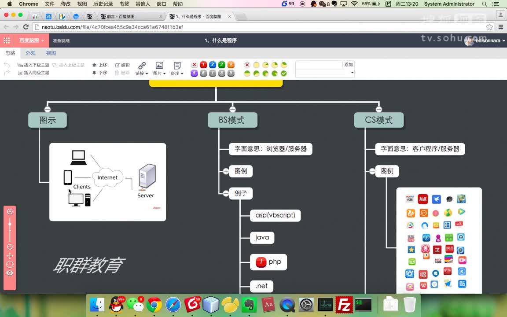Open the Chrome 文件 menu
Image resolution: width=507 pixels, height=317 pixels.
click(49, 4)
